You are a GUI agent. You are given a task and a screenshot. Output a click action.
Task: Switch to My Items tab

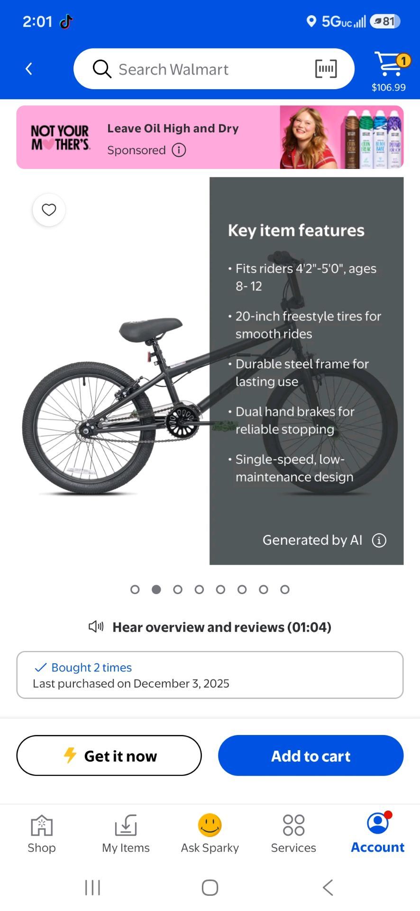click(x=126, y=834)
